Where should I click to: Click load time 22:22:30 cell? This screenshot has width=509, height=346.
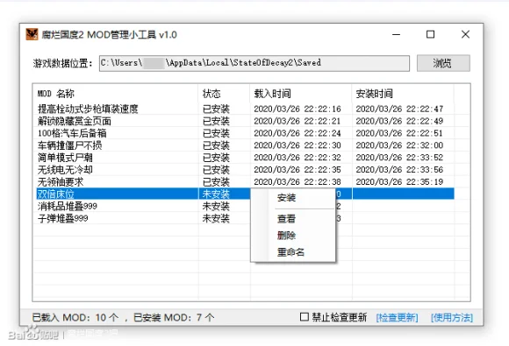(x=298, y=145)
